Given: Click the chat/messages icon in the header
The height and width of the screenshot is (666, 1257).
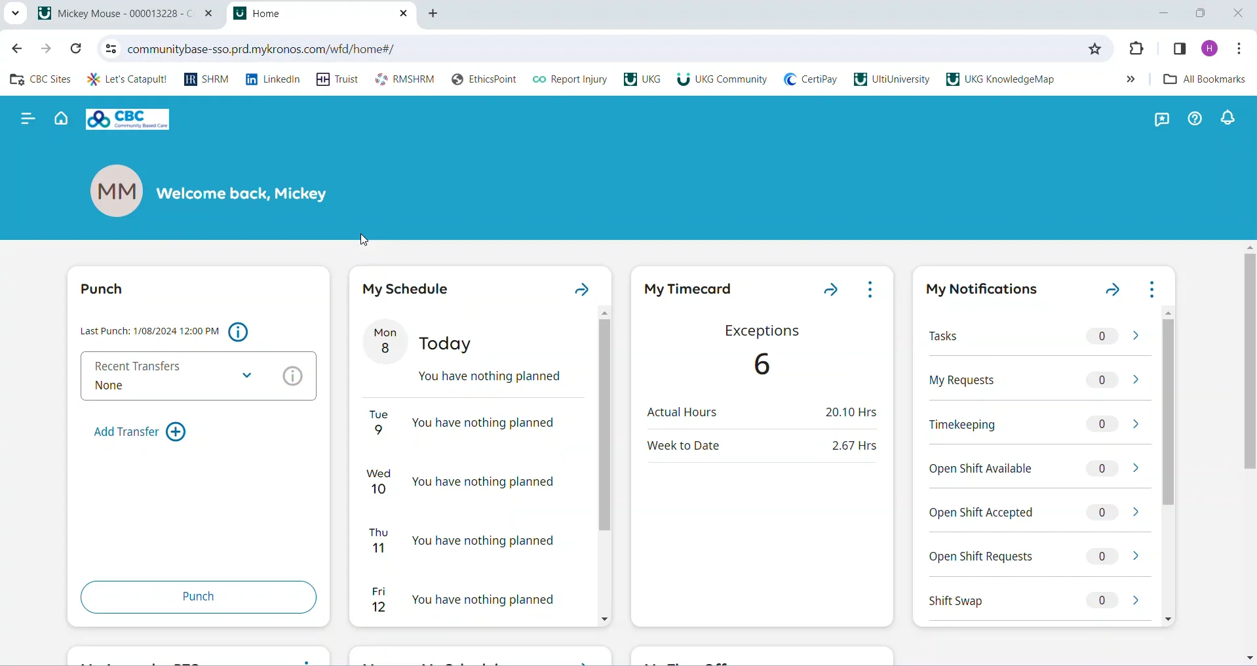Looking at the screenshot, I should tap(1161, 119).
